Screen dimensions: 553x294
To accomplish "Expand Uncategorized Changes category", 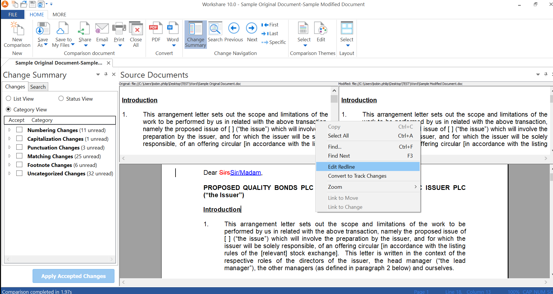I will 10,173.
